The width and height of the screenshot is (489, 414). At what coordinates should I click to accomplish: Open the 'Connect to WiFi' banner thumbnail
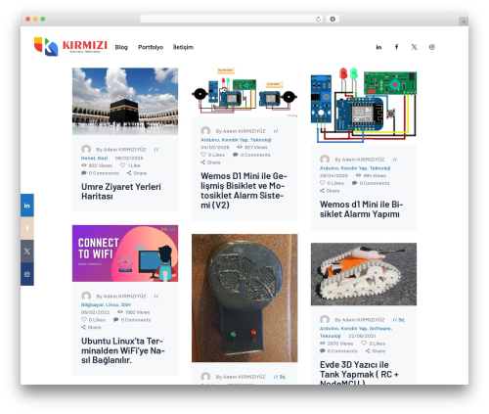[125, 253]
